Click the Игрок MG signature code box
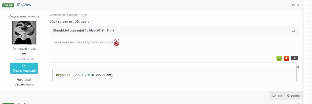Viewport: 312px width, 104px height. coord(174,75)
